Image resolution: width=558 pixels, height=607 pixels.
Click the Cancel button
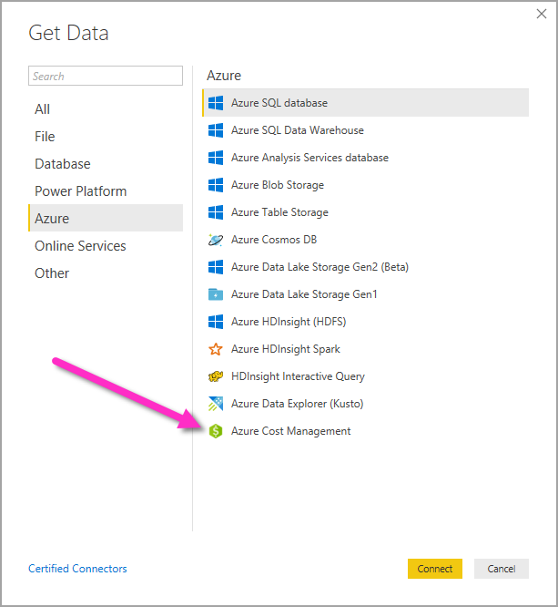click(502, 569)
